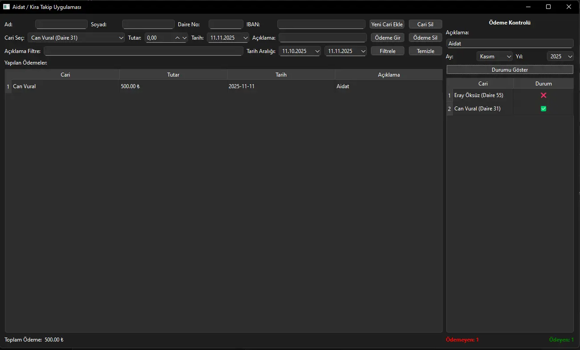Open the Yıl year dropdown
This screenshot has height=350, width=580.
[x=570, y=57]
